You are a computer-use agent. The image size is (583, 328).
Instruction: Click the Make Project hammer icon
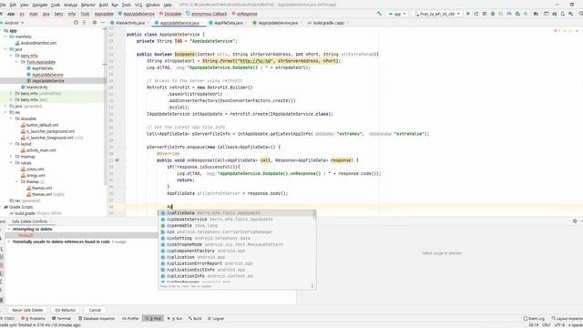(379, 14)
